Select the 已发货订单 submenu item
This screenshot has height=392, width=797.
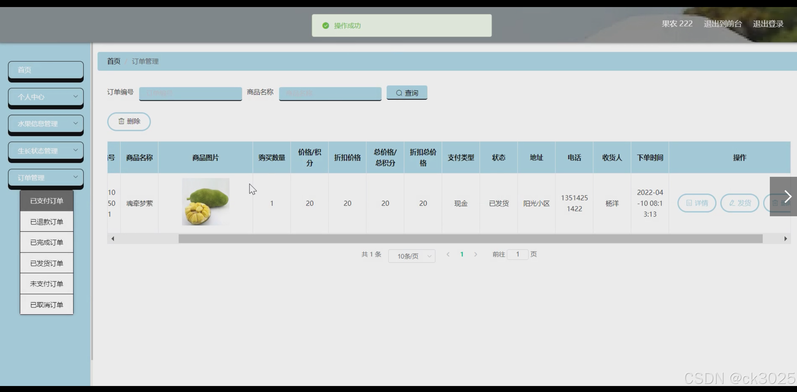(x=47, y=263)
